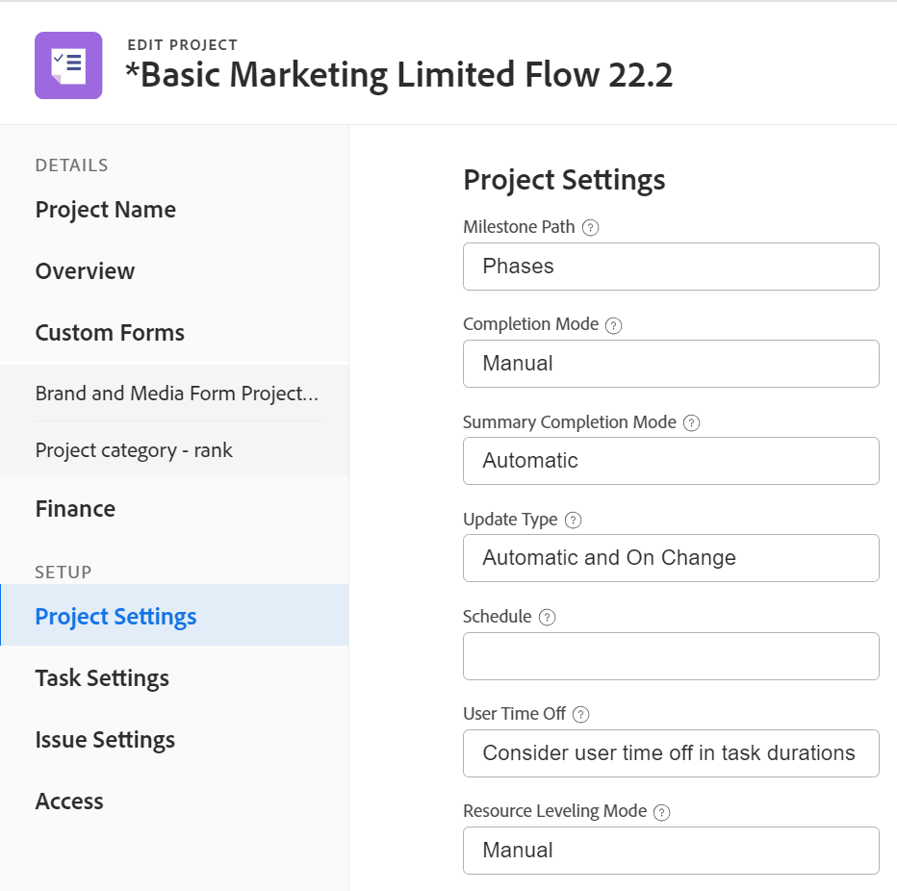The width and height of the screenshot is (897, 891).
Task: Click help icon next to Milestone Path
Action: pyautogui.click(x=591, y=228)
